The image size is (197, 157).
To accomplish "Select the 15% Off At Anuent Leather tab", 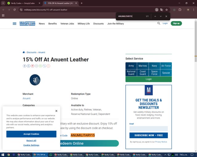I will coord(60,3).
